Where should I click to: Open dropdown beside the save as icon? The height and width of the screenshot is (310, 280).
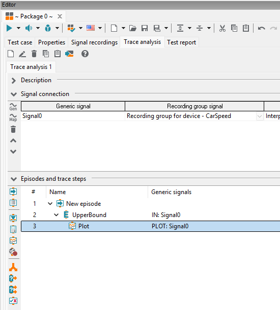166,28
